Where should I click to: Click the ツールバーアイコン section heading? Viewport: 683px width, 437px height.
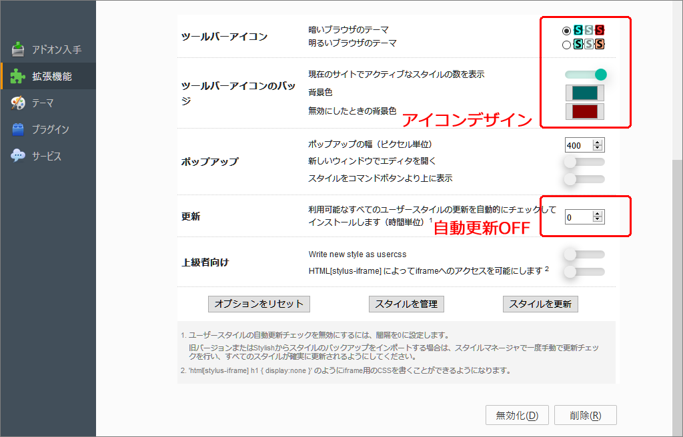pos(224,37)
